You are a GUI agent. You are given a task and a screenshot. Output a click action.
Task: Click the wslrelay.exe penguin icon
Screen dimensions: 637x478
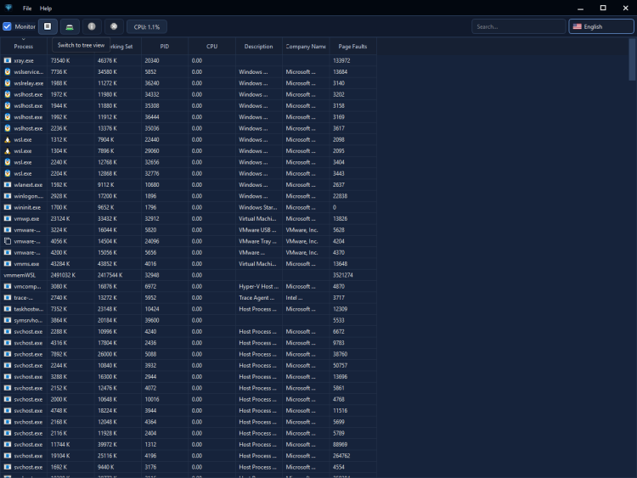[8, 83]
